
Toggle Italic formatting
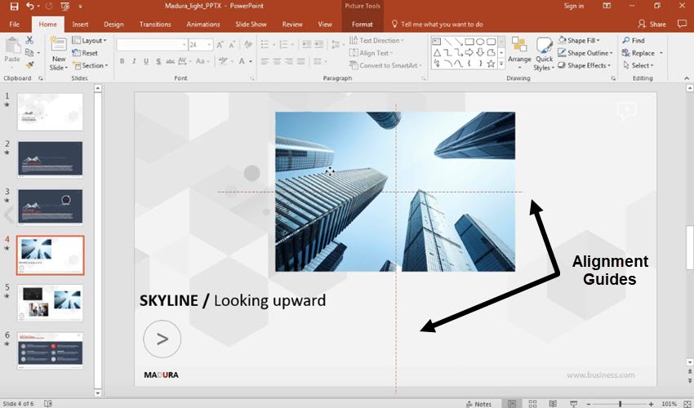coord(133,61)
